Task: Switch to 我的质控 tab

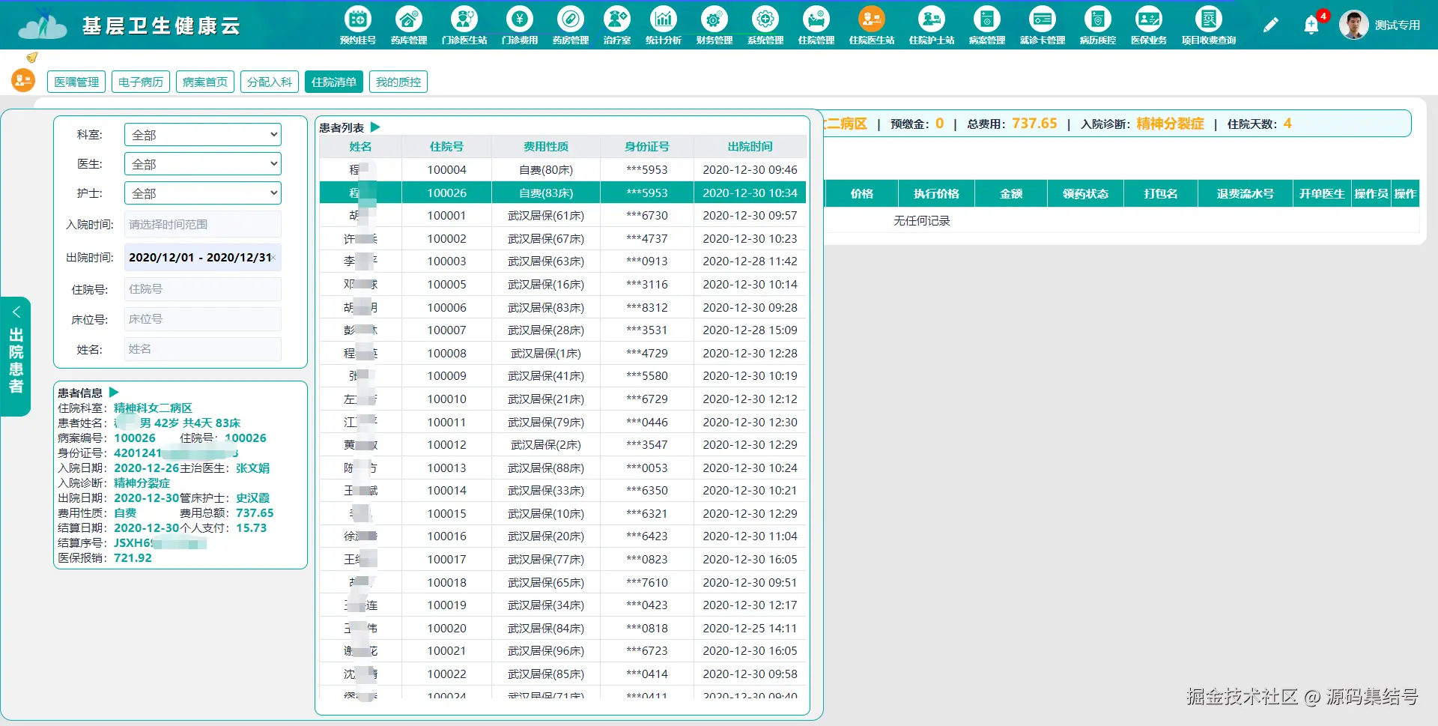Action: 398,82
